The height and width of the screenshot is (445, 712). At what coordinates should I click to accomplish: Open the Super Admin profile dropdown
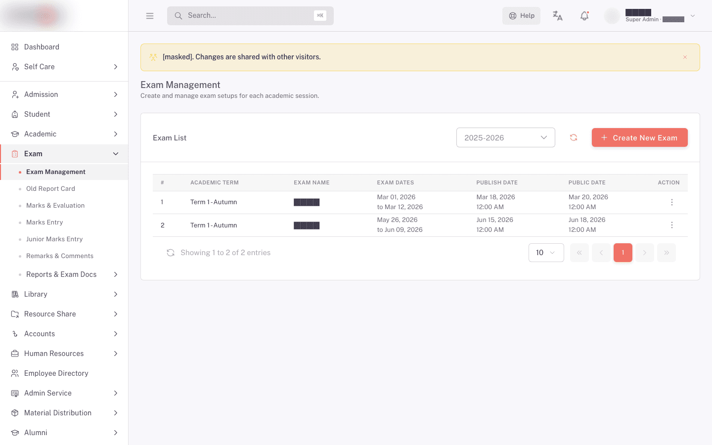650,16
